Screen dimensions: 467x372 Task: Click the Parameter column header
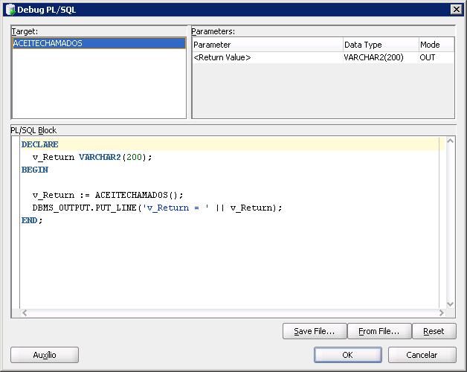pos(268,45)
